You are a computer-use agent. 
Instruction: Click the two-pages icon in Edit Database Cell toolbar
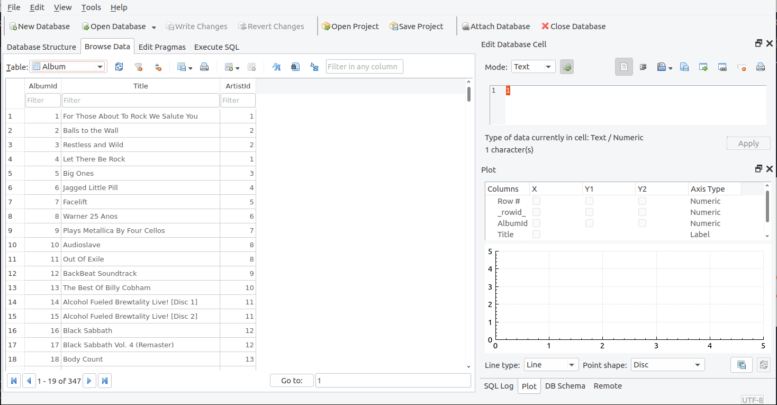pos(684,67)
